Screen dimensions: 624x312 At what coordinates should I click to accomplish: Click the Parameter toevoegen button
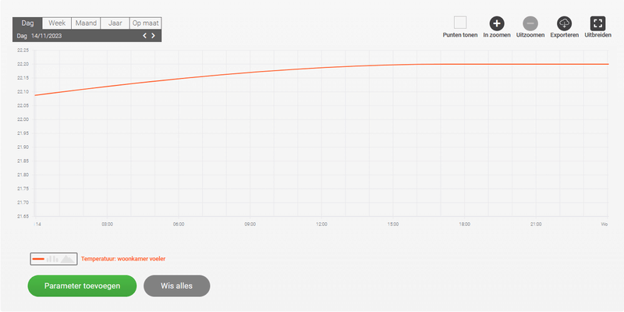pyautogui.click(x=82, y=285)
